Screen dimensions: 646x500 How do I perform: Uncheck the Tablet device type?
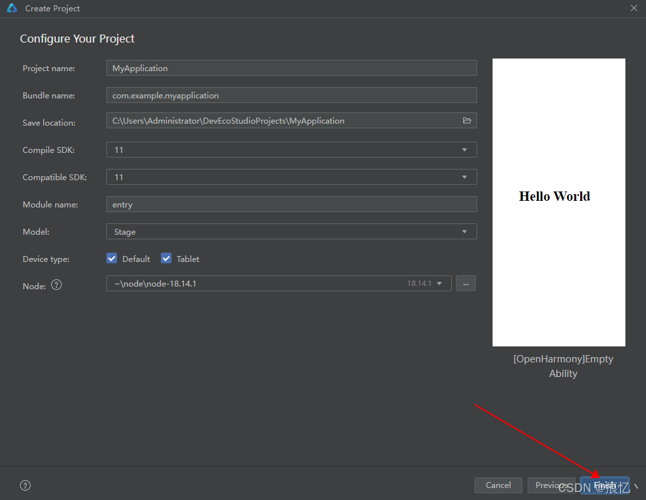(x=165, y=258)
